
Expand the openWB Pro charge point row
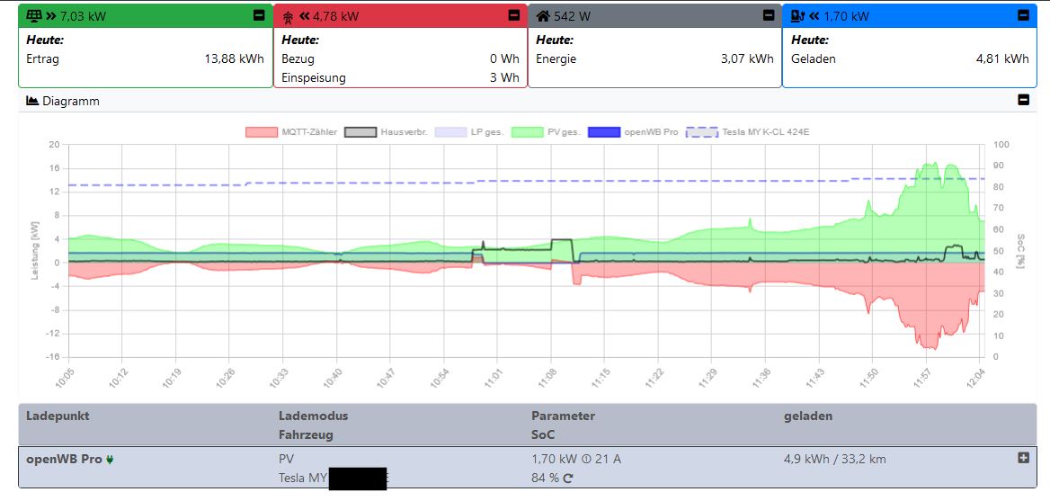pyautogui.click(x=1023, y=458)
